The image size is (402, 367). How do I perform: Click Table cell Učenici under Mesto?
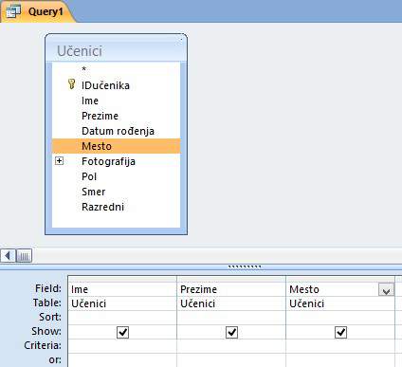point(340,303)
